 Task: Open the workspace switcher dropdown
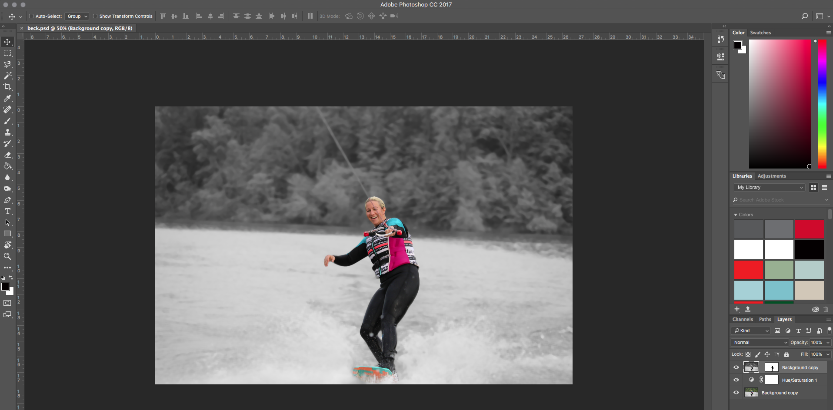[x=823, y=16]
